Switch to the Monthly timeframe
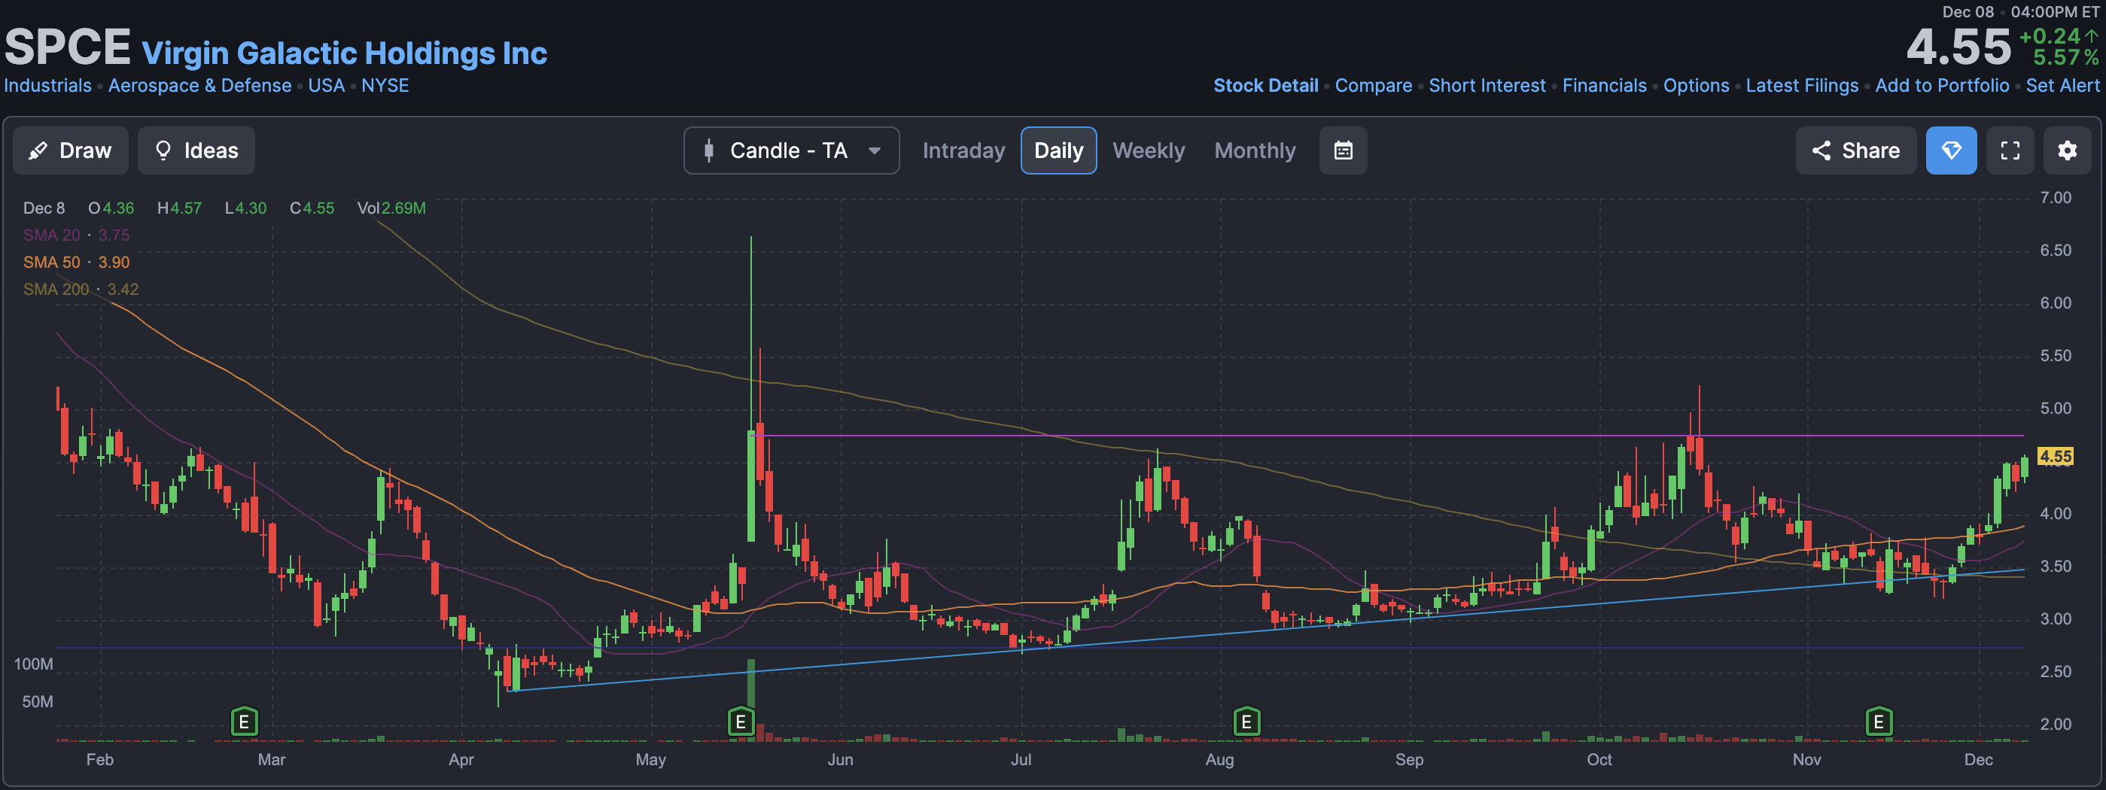Image resolution: width=2106 pixels, height=790 pixels. tap(1255, 150)
